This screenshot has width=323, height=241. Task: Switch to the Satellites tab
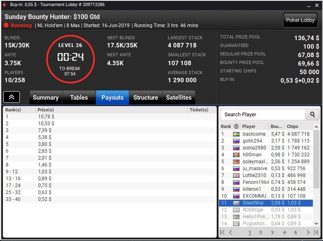[179, 98]
